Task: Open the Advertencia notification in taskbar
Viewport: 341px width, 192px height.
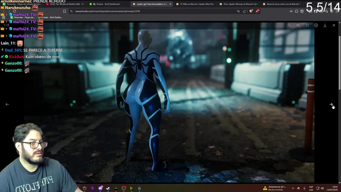Action: pyautogui.click(x=274, y=188)
